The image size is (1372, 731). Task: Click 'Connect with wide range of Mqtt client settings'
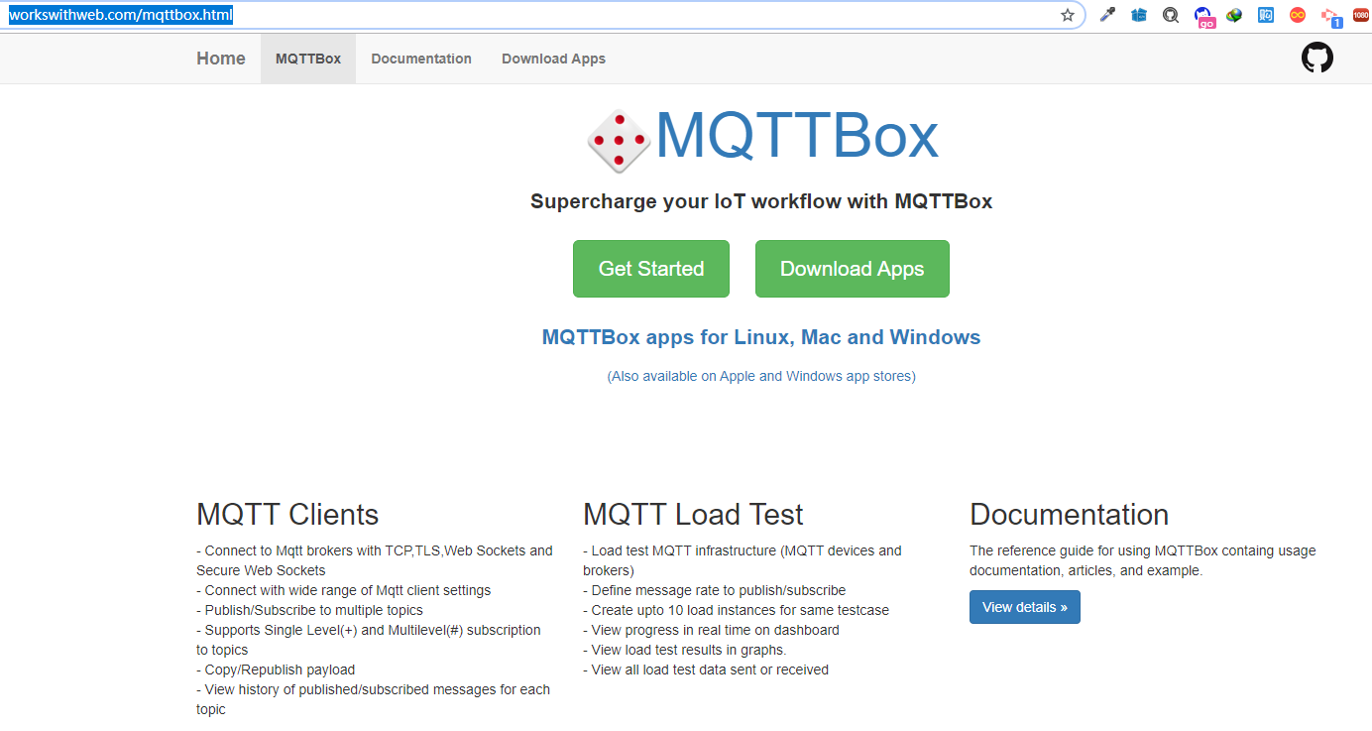click(x=344, y=590)
